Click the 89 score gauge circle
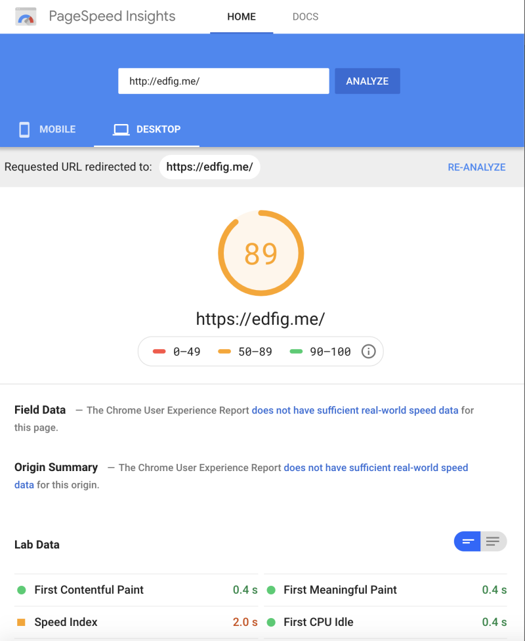 (261, 253)
